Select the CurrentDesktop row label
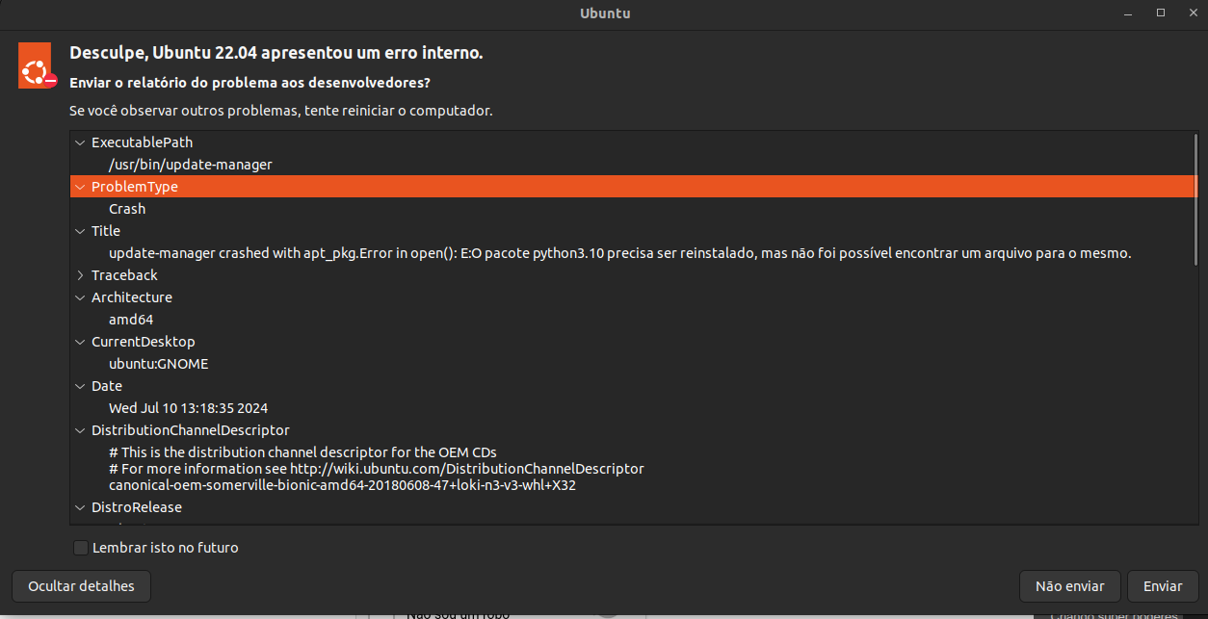The height and width of the screenshot is (619, 1208). click(143, 342)
